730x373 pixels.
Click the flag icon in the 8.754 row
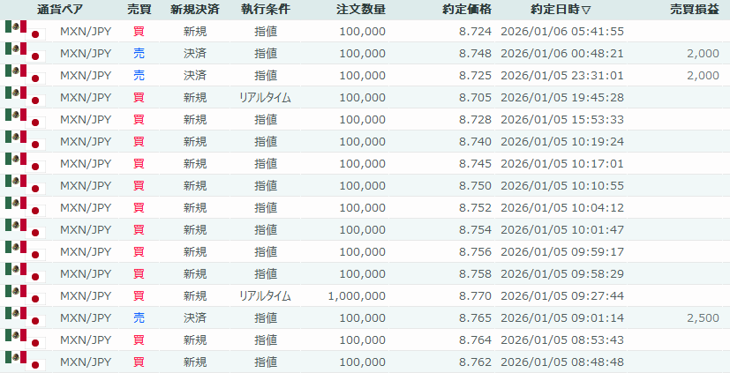coord(25,229)
